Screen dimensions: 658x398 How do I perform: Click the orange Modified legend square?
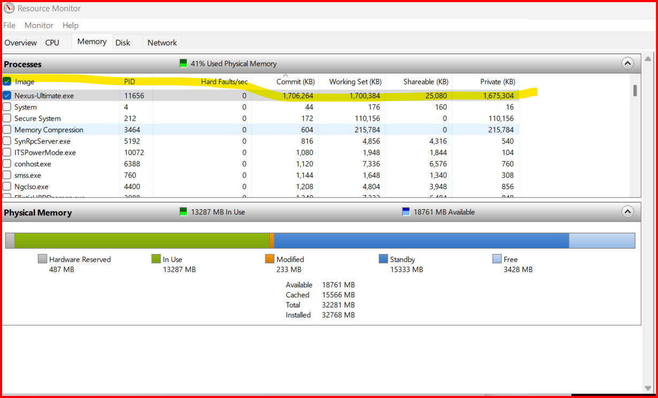[x=270, y=259]
